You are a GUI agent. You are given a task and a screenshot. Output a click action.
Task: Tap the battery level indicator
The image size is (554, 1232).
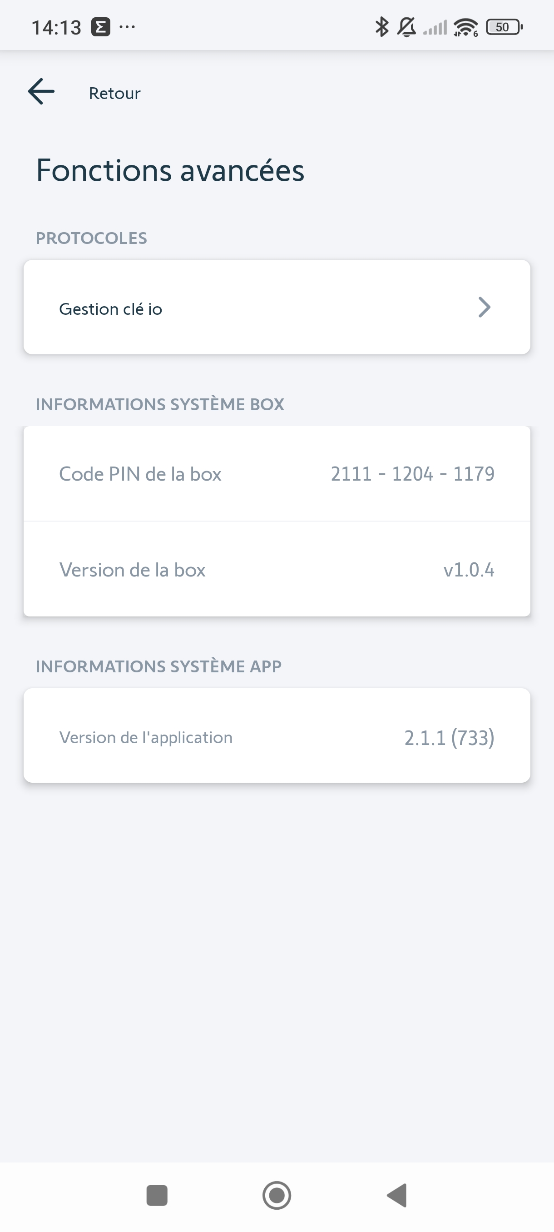coord(503,27)
